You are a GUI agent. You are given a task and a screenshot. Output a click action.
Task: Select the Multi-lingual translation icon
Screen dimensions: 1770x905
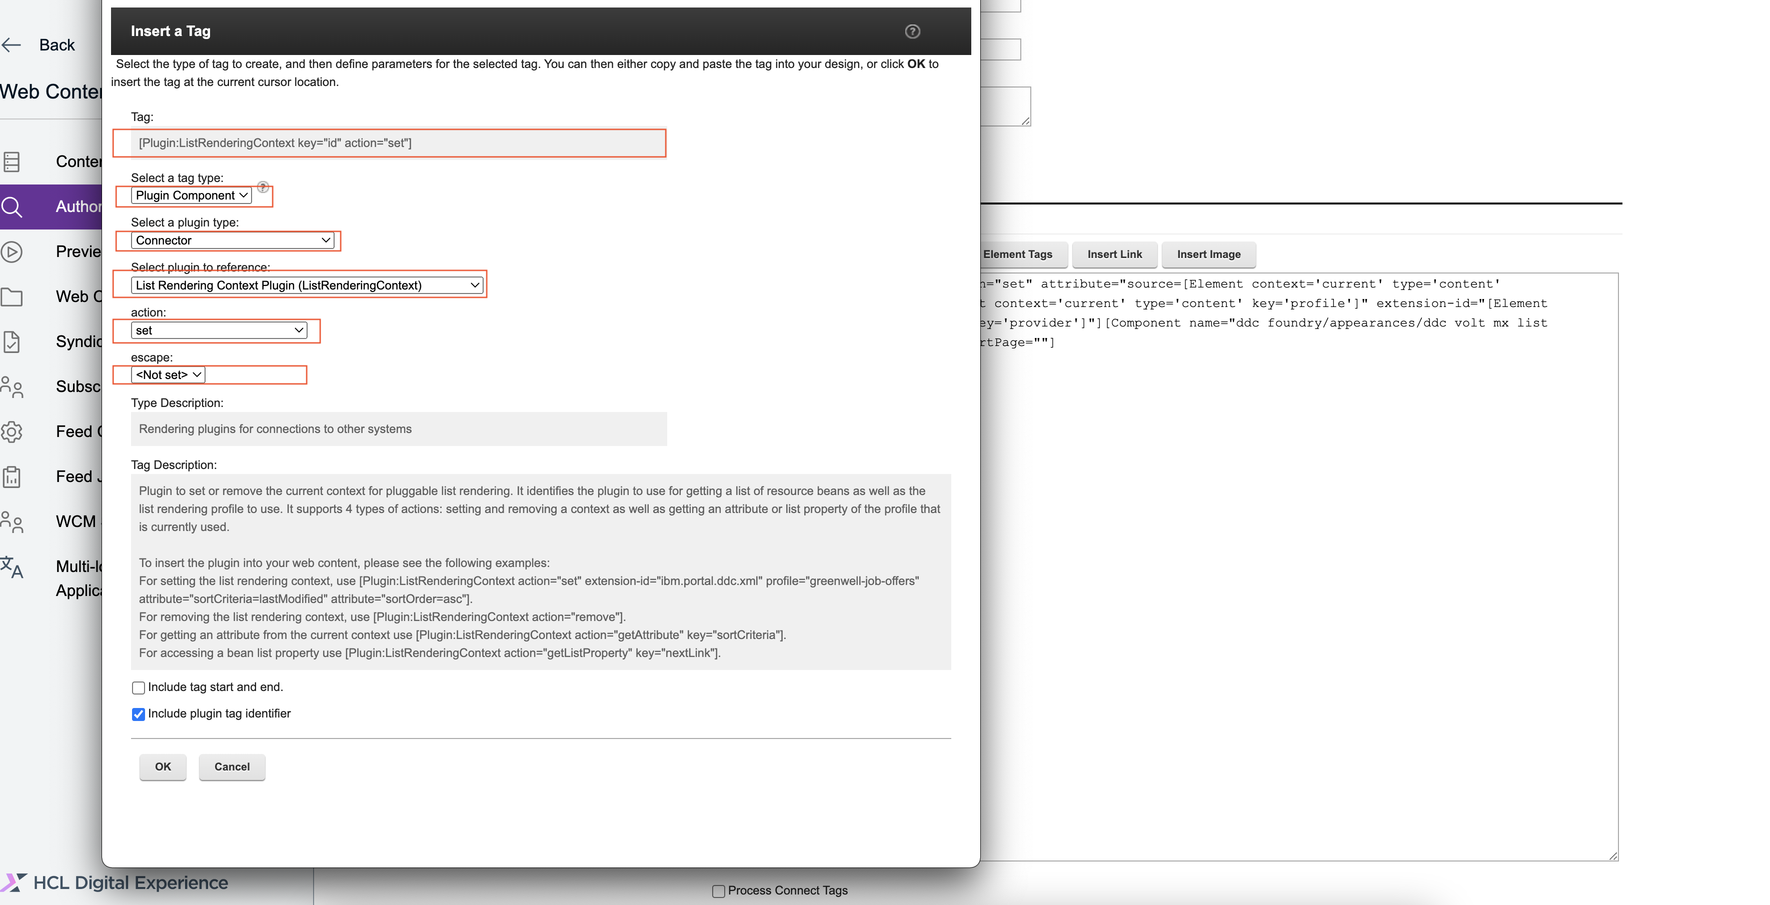tap(13, 567)
